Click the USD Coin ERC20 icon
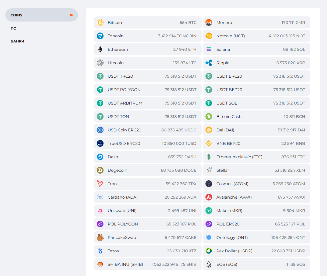327x276 pixels. (100, 130)
